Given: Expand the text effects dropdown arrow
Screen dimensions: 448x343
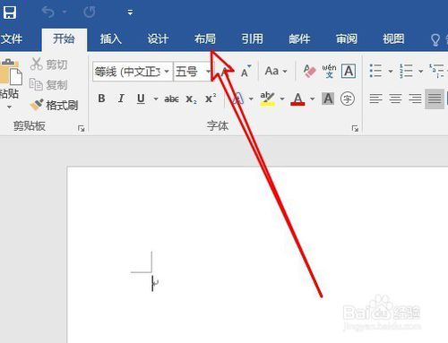Looking at the screenshot, I should coord(251,99).
